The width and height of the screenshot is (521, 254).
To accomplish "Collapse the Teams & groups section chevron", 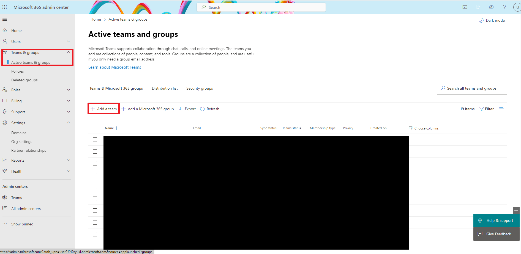I will (69, 52).
